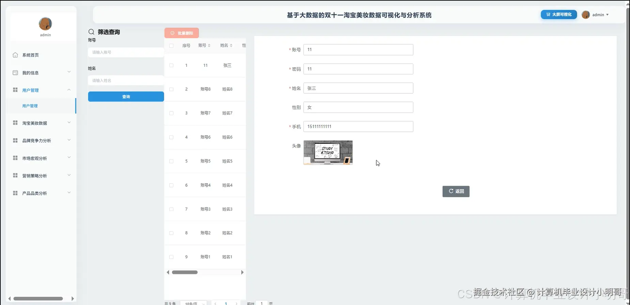This screenshot has width=630, height=305.
Task: Open the admin user dropdown in header
Action: (600, 15)
